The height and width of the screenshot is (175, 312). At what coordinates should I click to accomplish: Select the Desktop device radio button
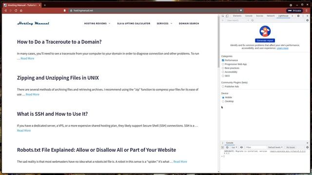[223, 102]
